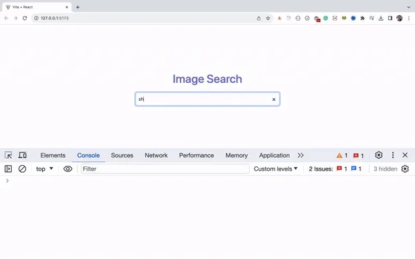Open the extensions puzzle-piece menu
415x259 pixels.
362,18
